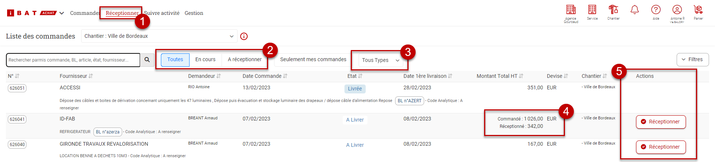The height and width of the screenshot is (162, 715).
Task: Open the Tous Types dropdown
Action: (380, 60)
